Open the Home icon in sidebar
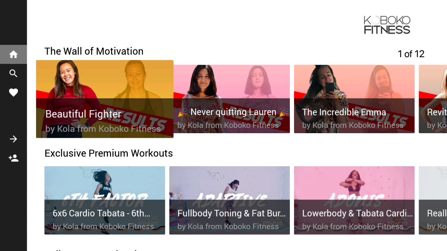The width and height of the screenshot is (447, 251). [13, 54]
